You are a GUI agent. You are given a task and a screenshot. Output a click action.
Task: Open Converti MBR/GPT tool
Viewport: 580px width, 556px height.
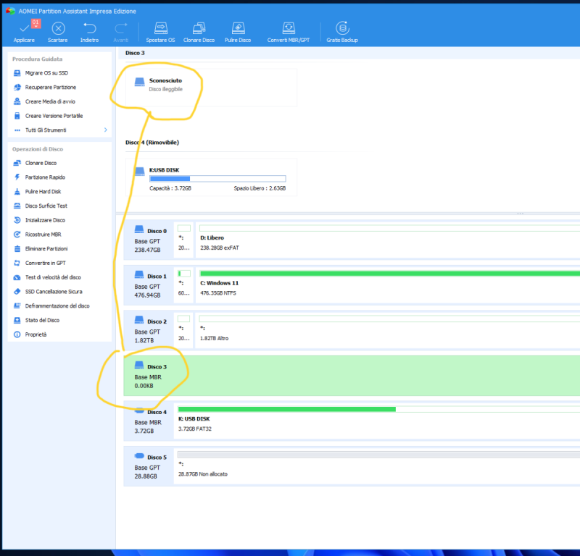[289, 32]
